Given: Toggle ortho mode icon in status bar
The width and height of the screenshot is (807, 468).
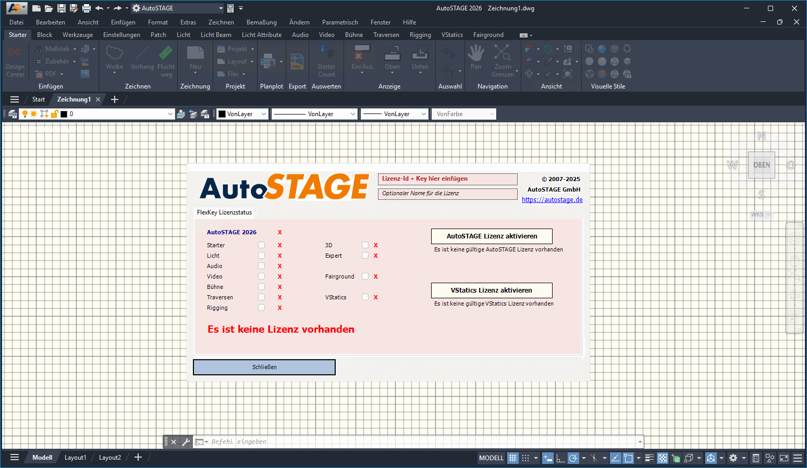Looking at the screenshot, I should click(x=561, y=458).
